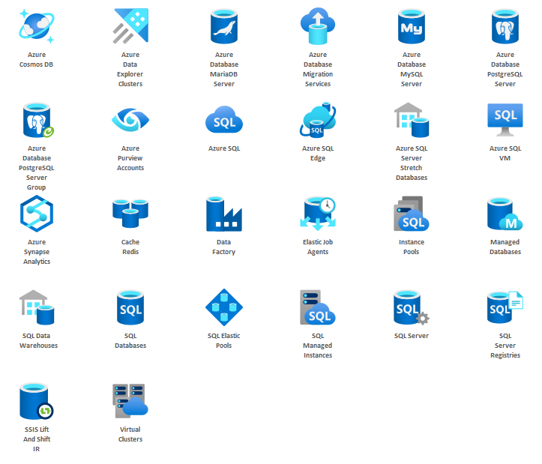Screen dimensions: 542x464
Task: Pick the SQL Server Registries icon
Action: (x=505, y=308)
